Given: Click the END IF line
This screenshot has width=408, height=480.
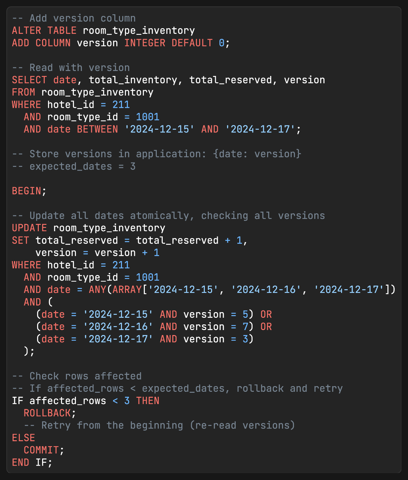Looking at the screenshot, I should click(32, 462).
